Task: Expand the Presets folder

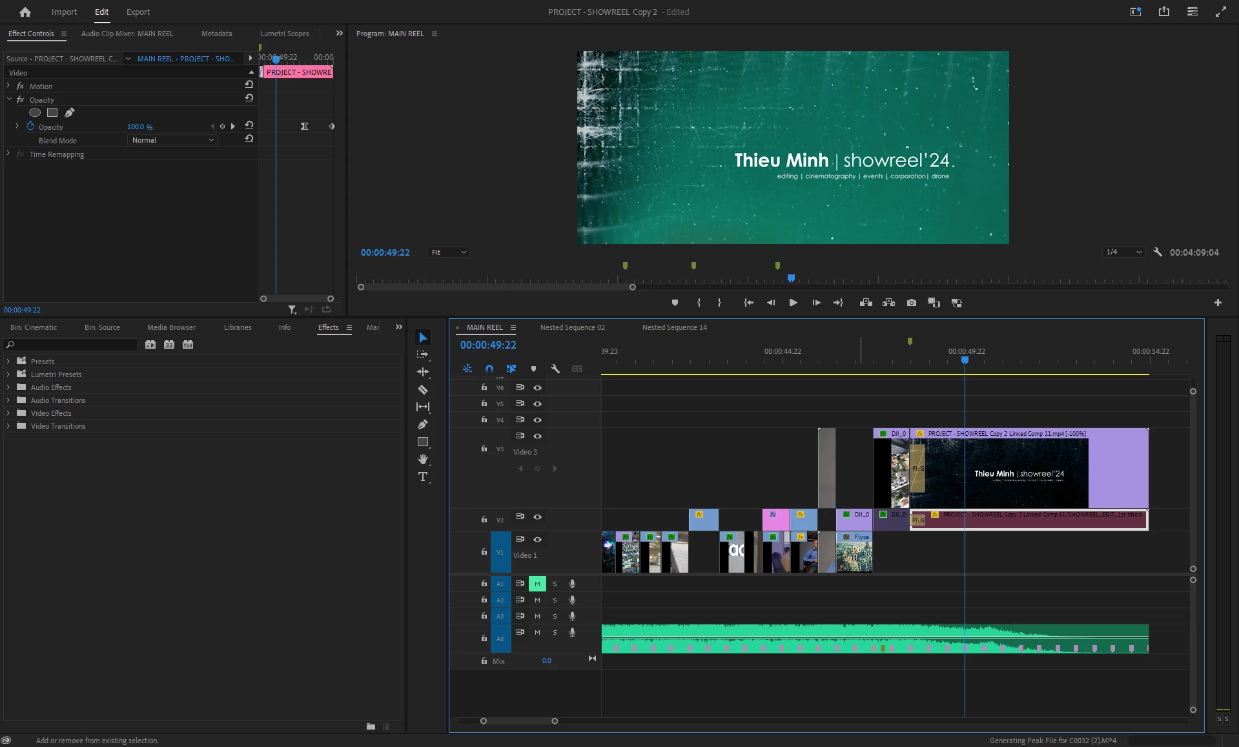Action: (8, 362)
